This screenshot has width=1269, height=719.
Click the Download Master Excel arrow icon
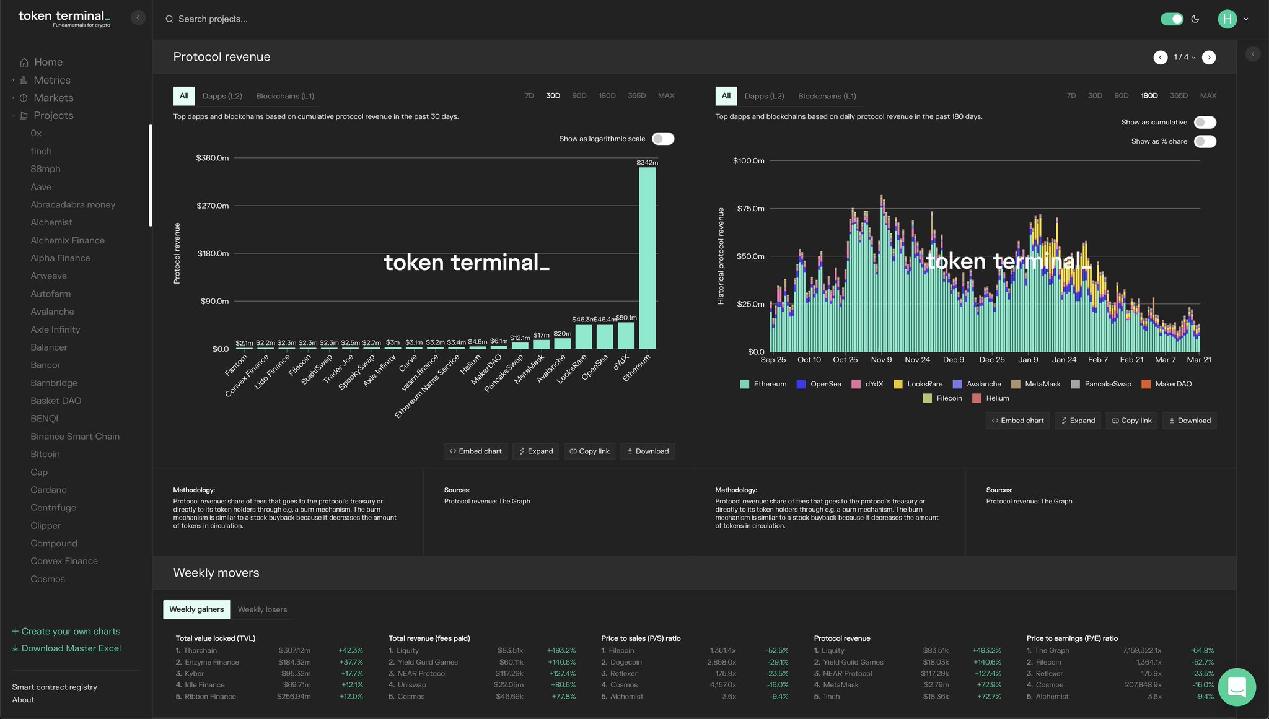coord(15,648)
